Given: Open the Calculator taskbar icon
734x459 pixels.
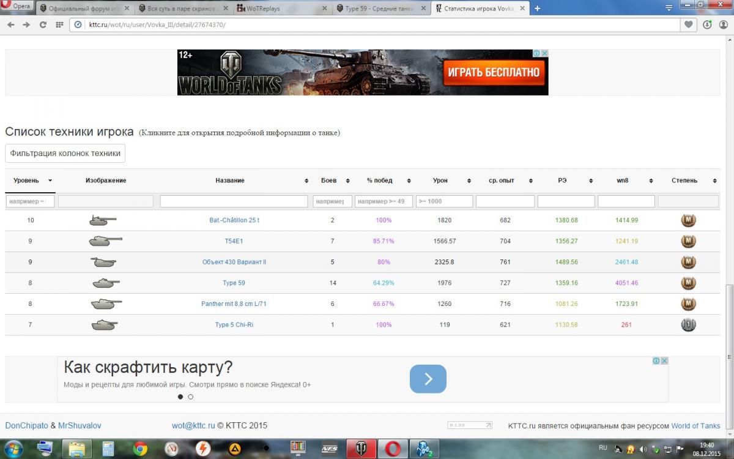Looking at the screenshot, I should 108,449.
